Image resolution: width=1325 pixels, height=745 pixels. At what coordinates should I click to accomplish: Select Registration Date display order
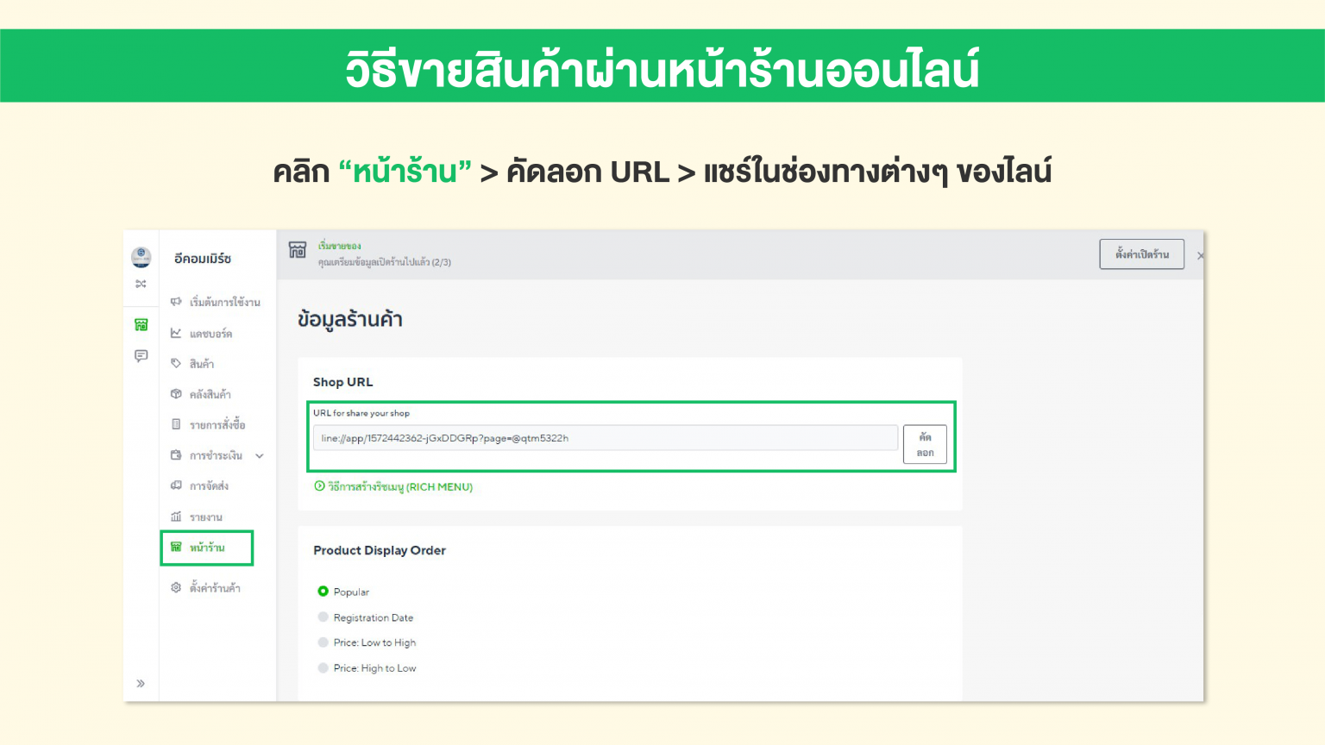tap(323, 617)
